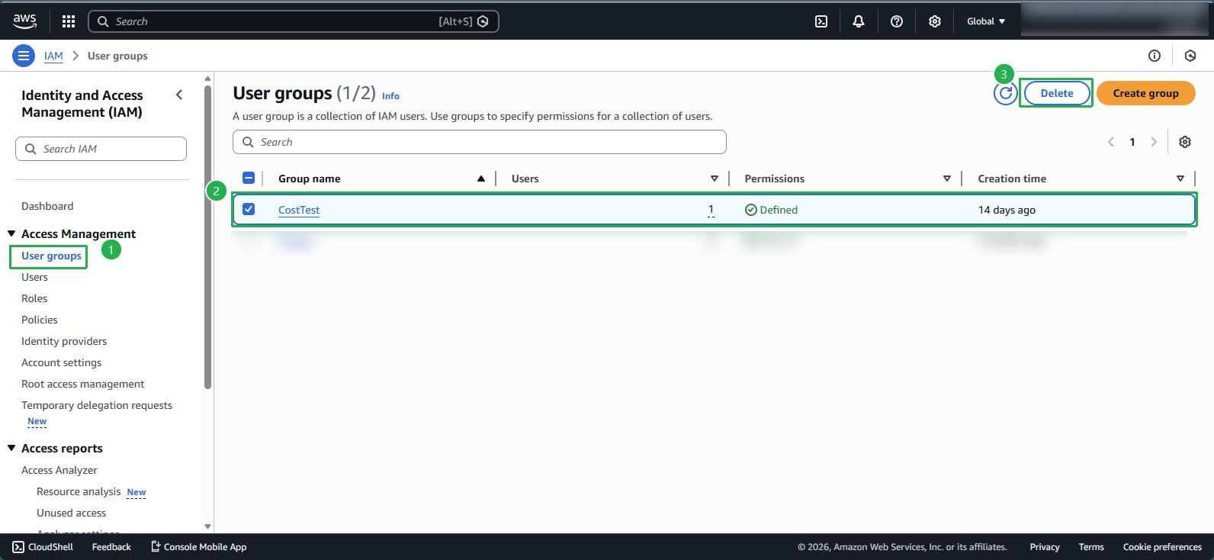Open Policies in the sidebar

click(40, 320)
